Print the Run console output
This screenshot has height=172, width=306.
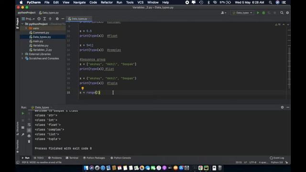tap(29, 136)
